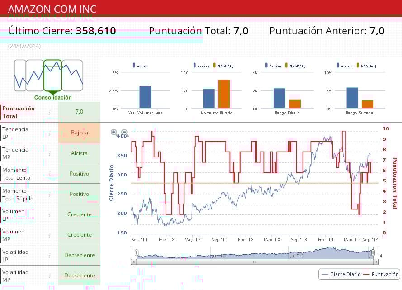Toggle Puntuación series in the legend
Screen dimensions: 402x290
coord(381,274)
